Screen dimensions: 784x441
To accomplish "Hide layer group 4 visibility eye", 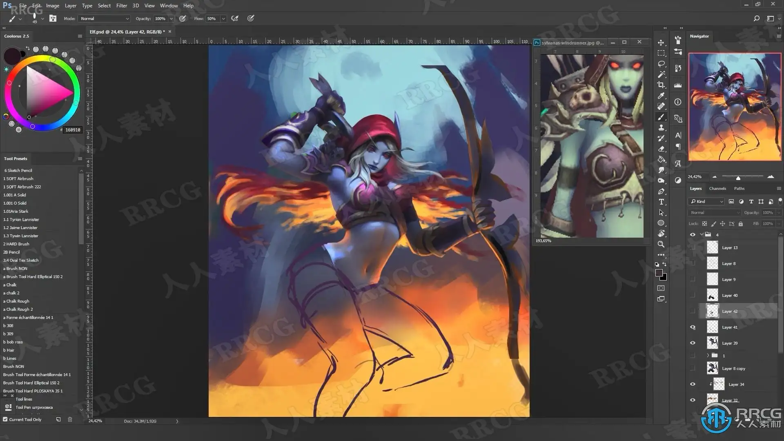I will tap(693, 234).
